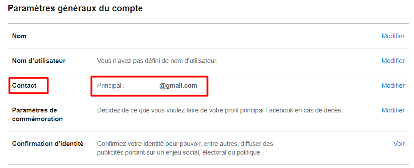Viewport: 414px width, 168px height.
Task: Select the Nom d'utilisateur row label
Action: [39, 61]
